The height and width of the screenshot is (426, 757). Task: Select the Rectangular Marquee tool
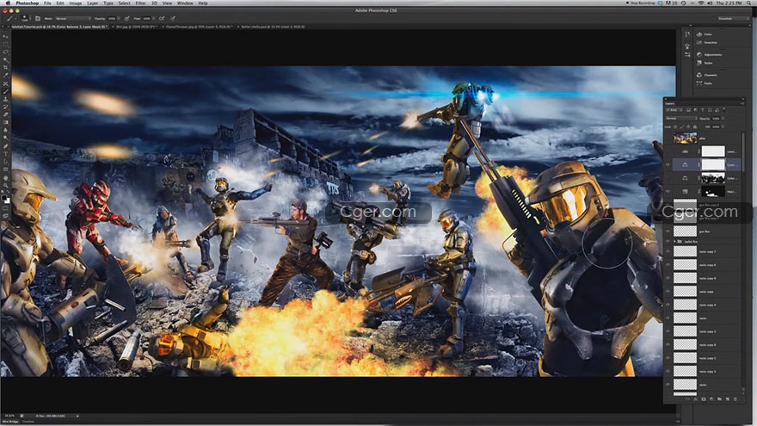click(x=5, y=44)
